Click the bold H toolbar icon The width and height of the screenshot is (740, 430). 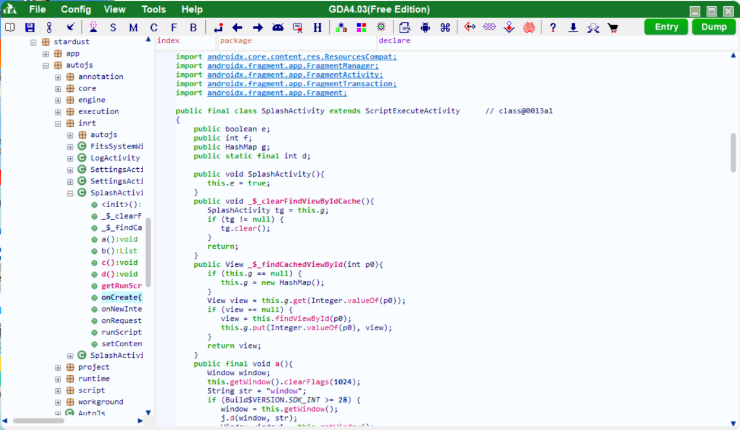tap(318, 27)
